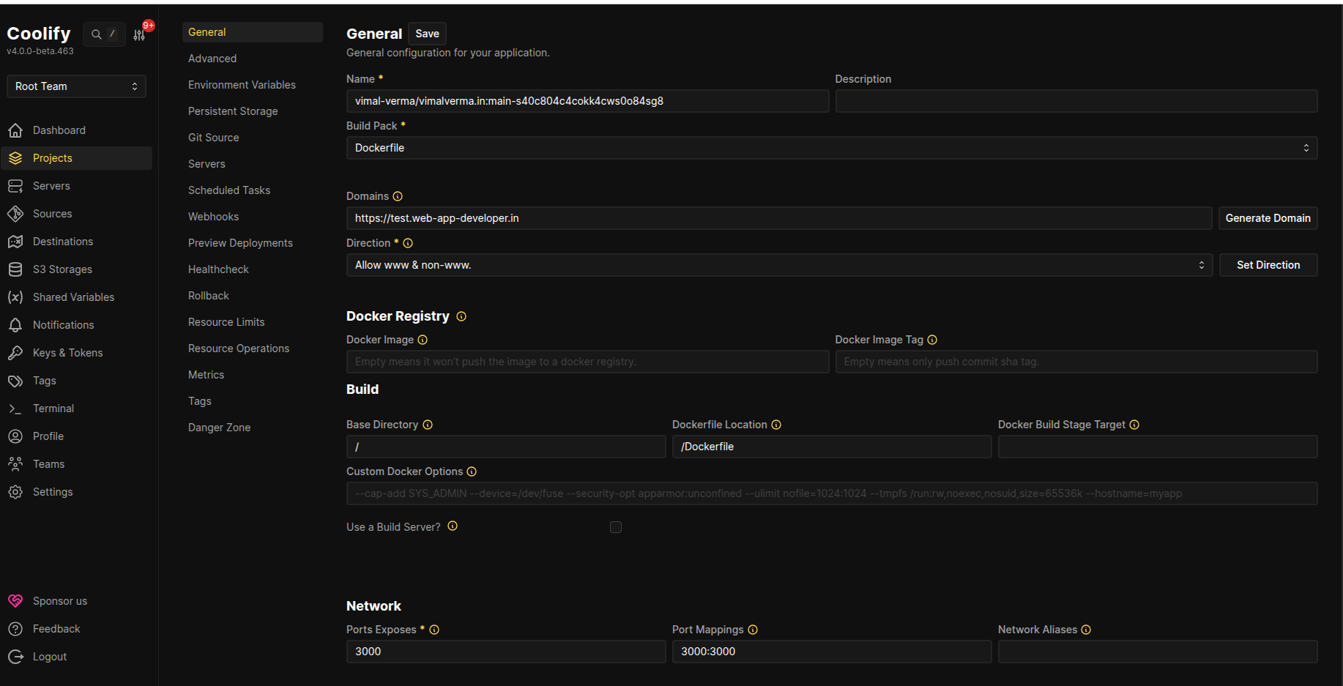The image size is (1343, 686).
Task: Click the Servers rack icon
Action: [16, 185]
